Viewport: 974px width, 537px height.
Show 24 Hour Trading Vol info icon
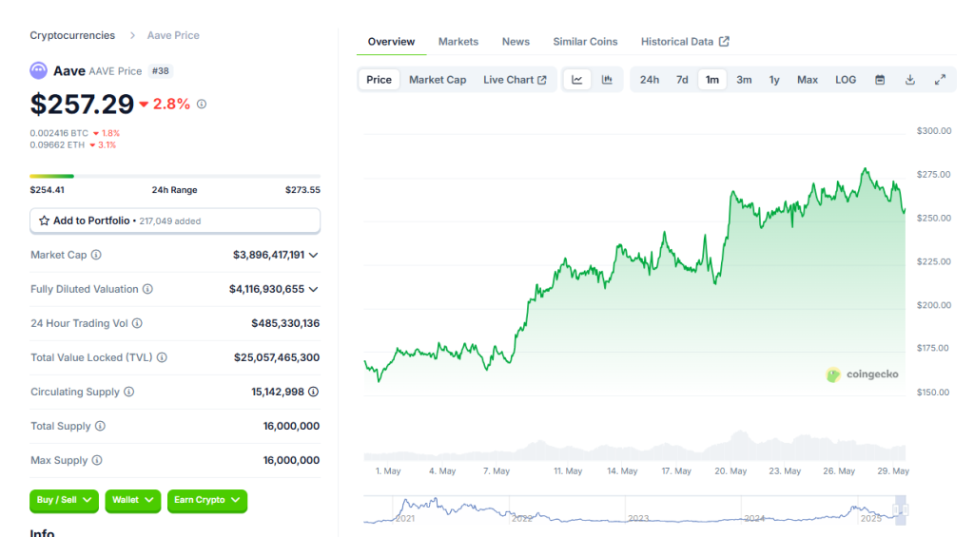[137, 323]
